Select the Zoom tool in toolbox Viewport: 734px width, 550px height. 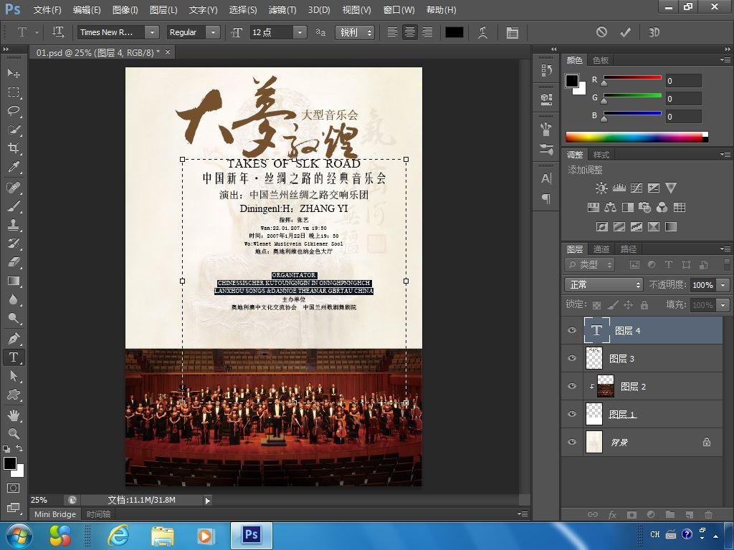pyautogui.click(x=14, y=433)
